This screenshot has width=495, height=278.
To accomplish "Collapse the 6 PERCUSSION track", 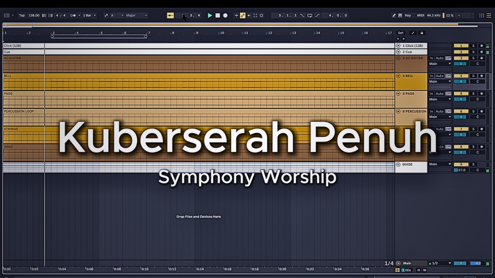I will (x=398, y=111).
